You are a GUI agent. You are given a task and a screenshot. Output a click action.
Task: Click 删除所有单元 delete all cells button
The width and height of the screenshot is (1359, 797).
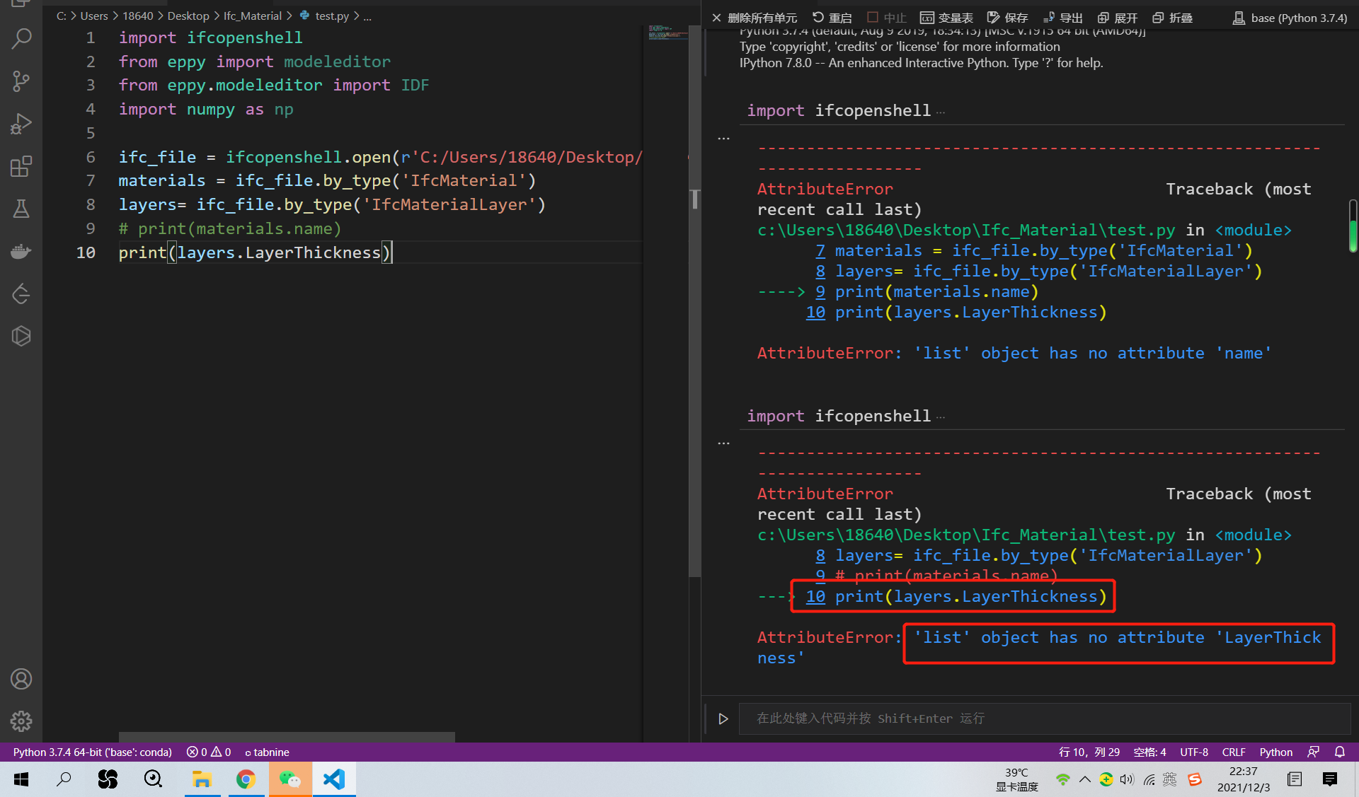(755, 18)
